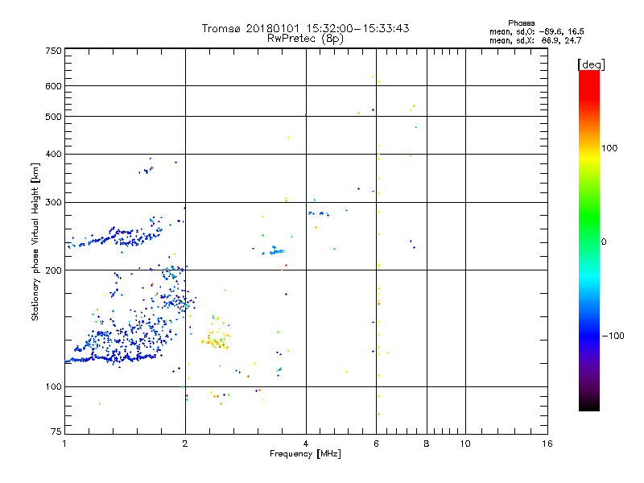Click the black bottom of the colorbar
This screenshot has width=644, height=483.
(589, 405)
